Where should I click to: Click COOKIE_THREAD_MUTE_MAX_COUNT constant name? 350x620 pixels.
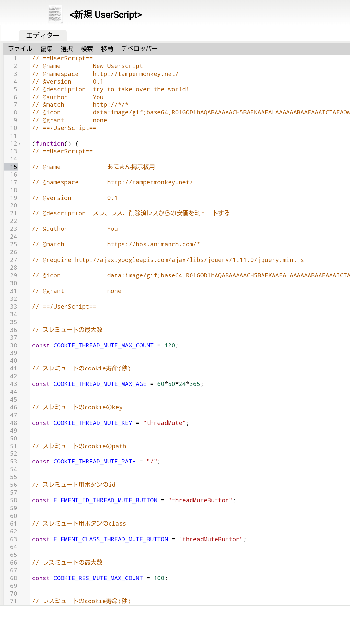click(103, 345)
